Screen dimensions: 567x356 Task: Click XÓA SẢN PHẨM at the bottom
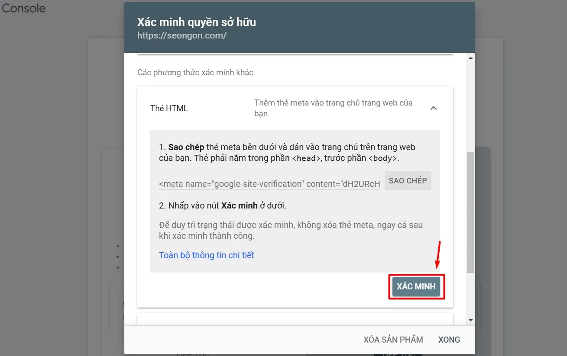[393, 340]
